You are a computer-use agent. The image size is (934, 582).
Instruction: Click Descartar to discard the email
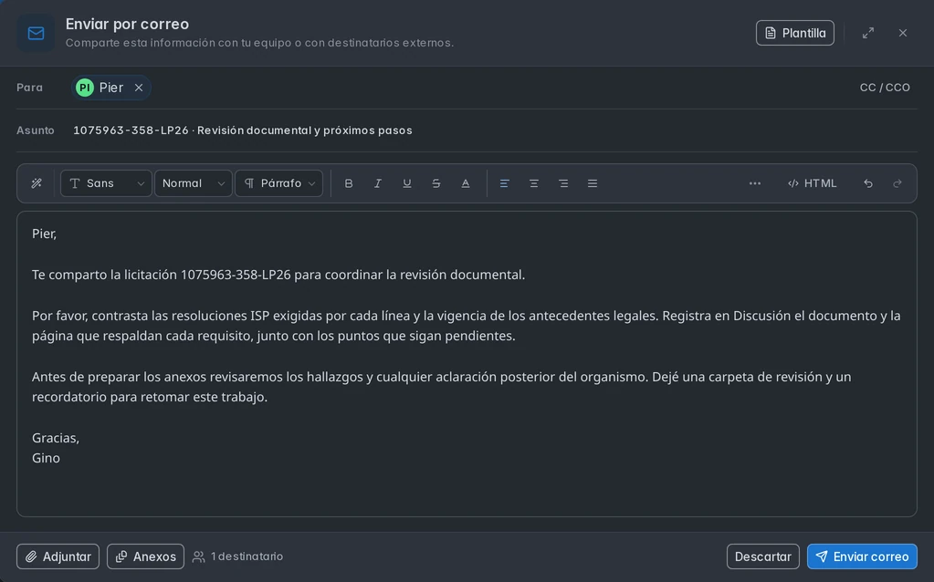762,556
